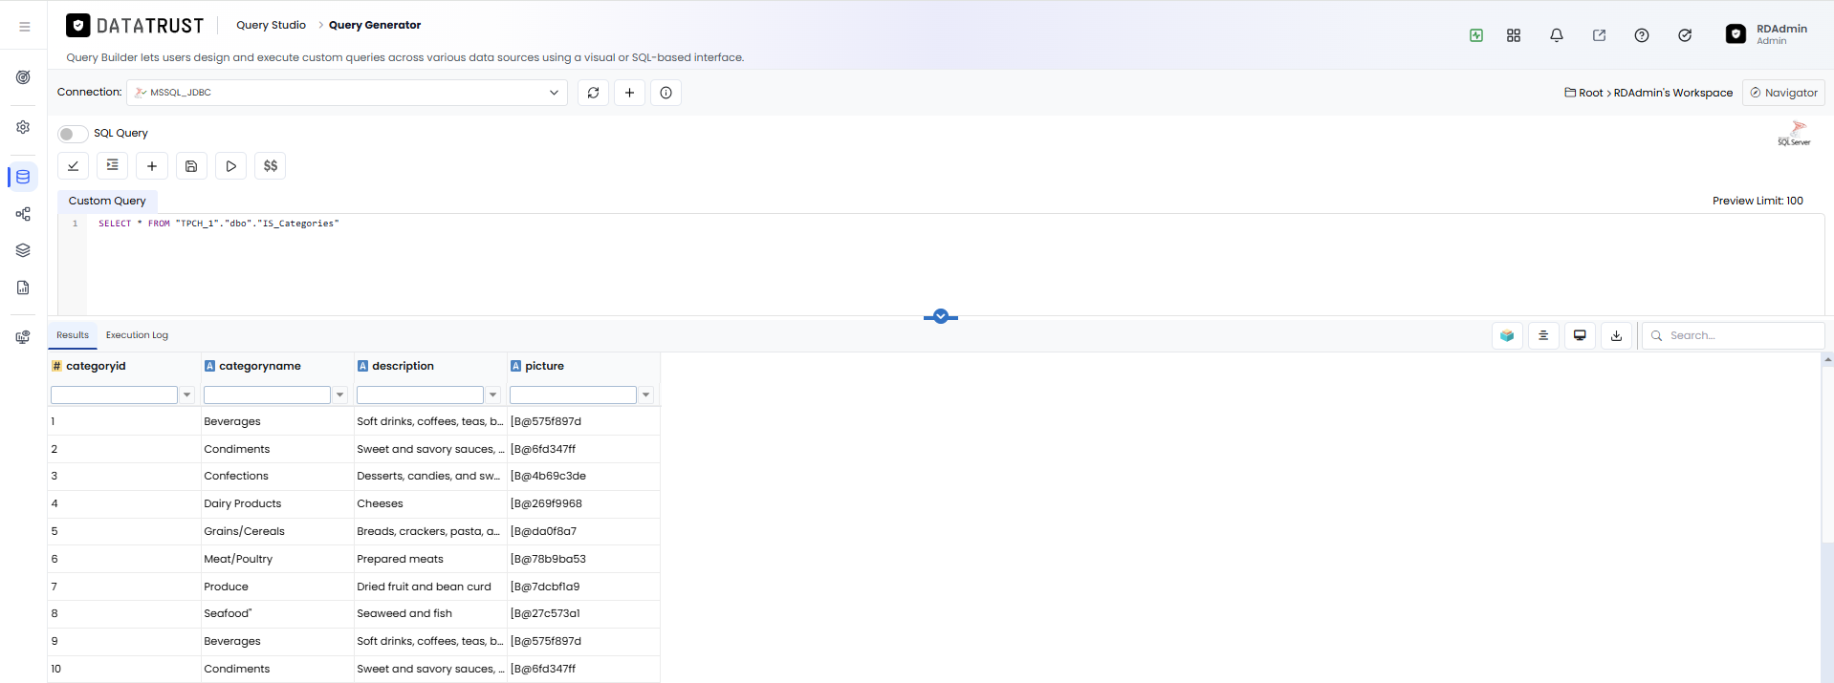The width and height of the screenshot is (1834, 683).
Task: Add a new connection with plus button
Action: (629, 93)
